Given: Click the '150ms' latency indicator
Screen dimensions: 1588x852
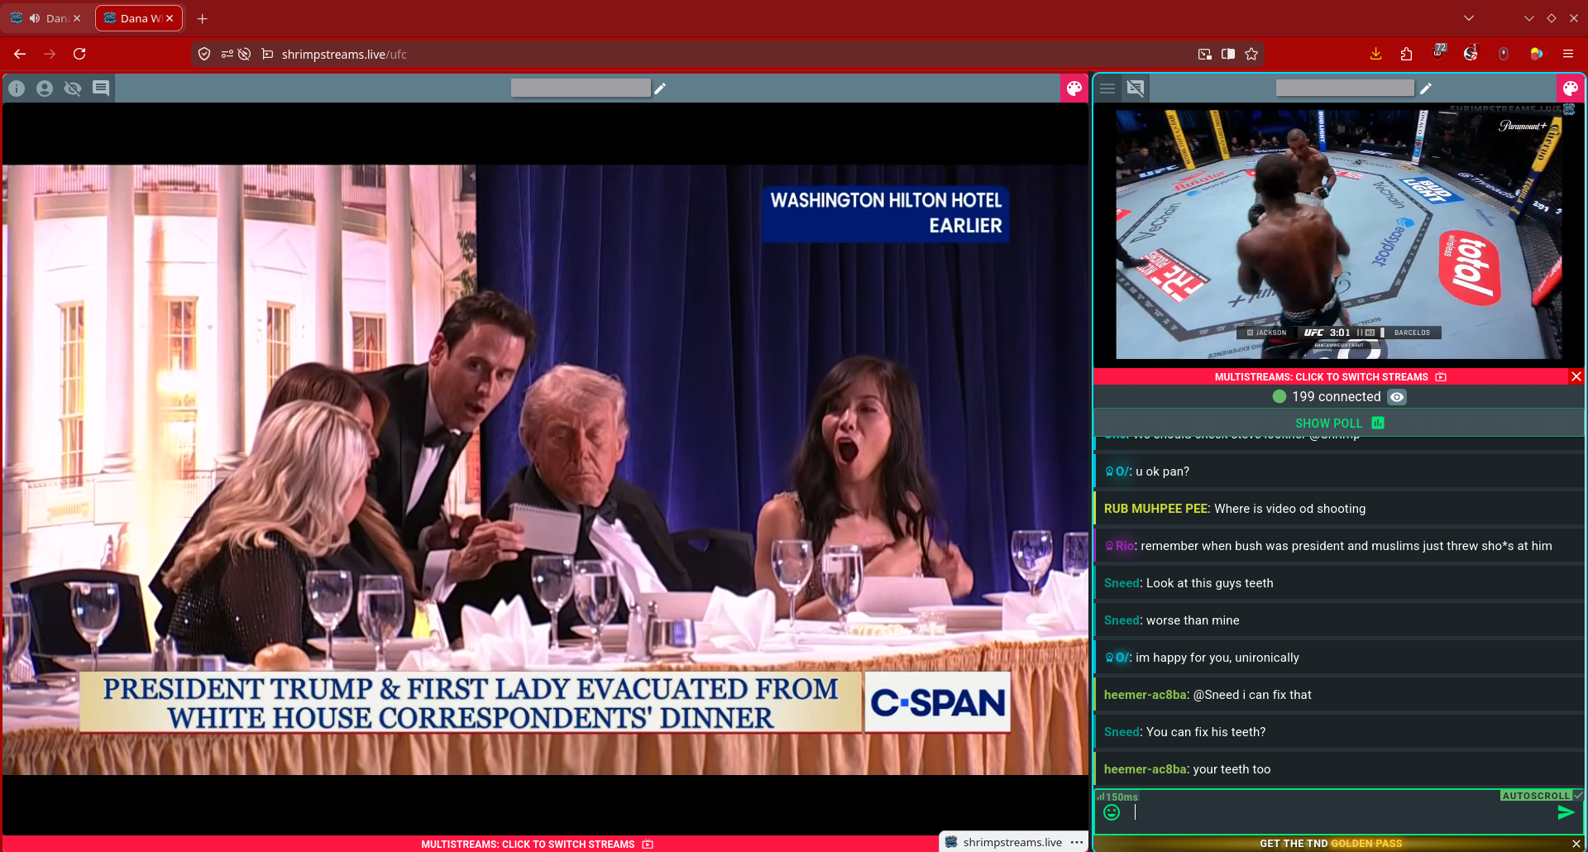Looking at the screenshot, I should click(1117, 797).
